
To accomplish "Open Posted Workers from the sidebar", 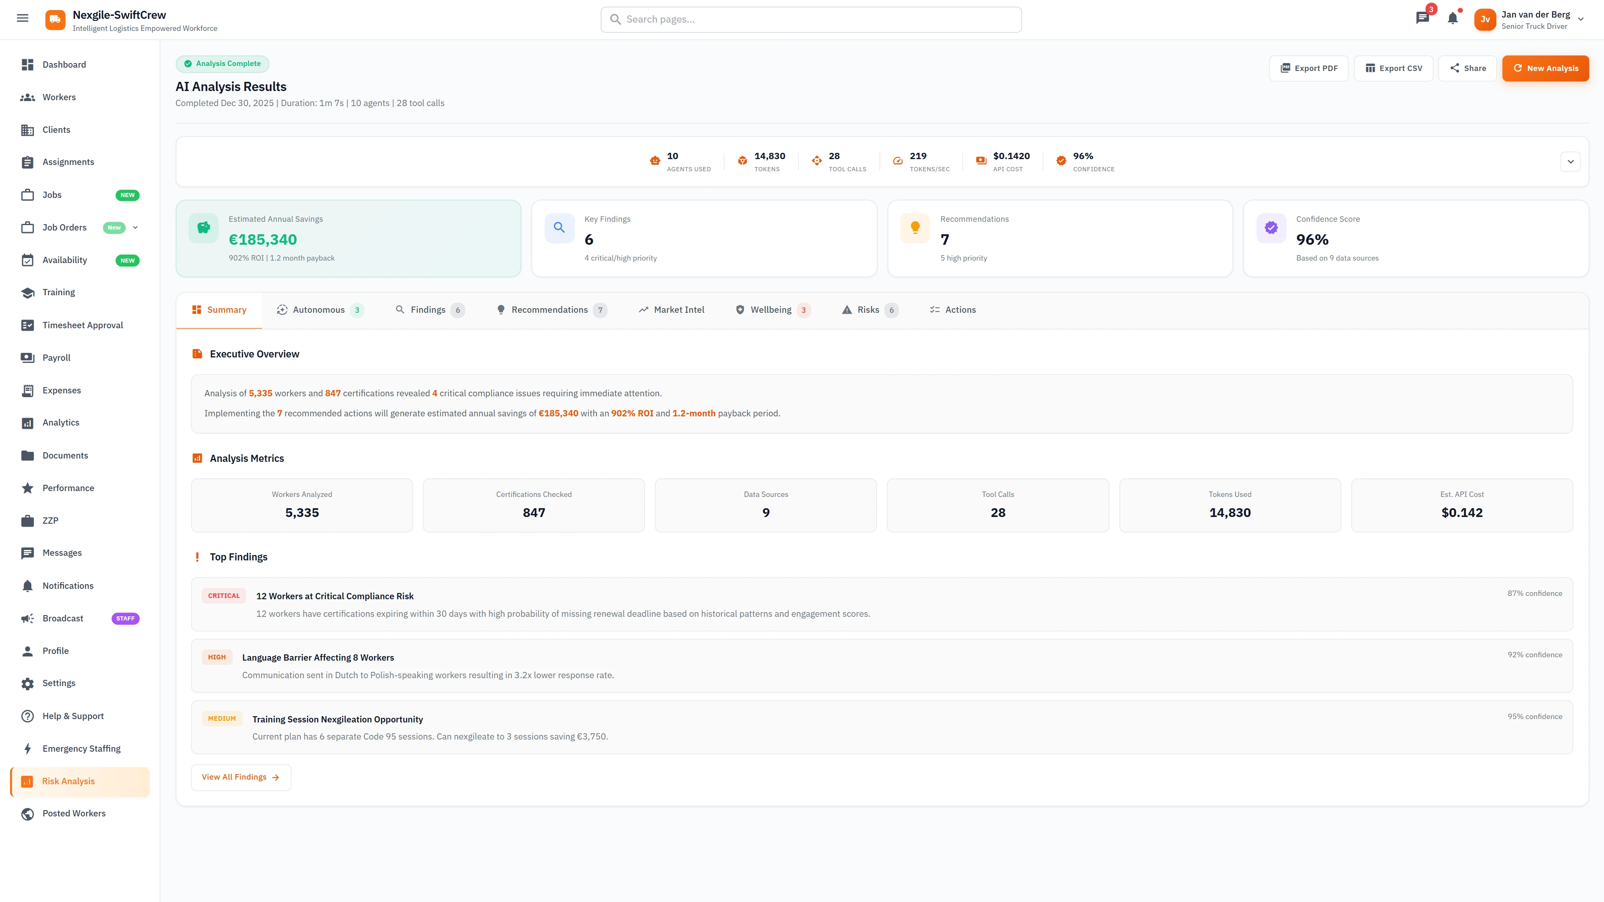I will [74, 813].
